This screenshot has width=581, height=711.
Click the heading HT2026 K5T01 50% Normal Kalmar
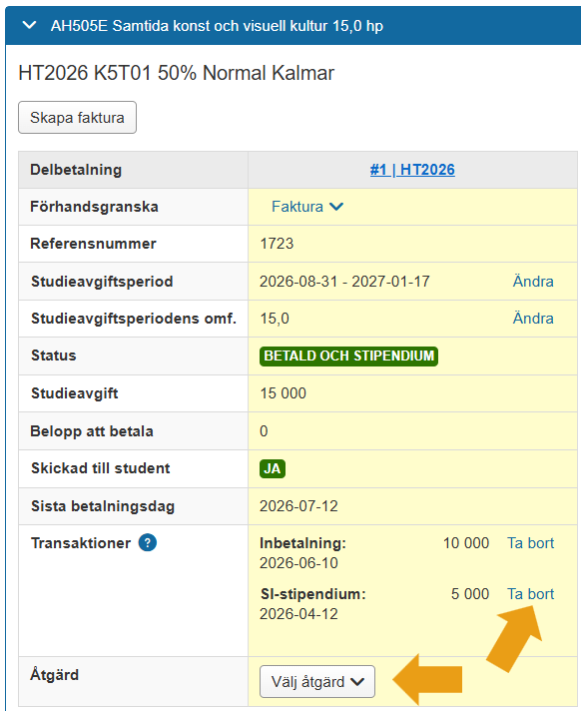[177, 73]
